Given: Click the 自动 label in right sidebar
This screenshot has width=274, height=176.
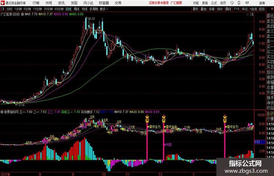Looking at the screenshot, I should 270,114.
